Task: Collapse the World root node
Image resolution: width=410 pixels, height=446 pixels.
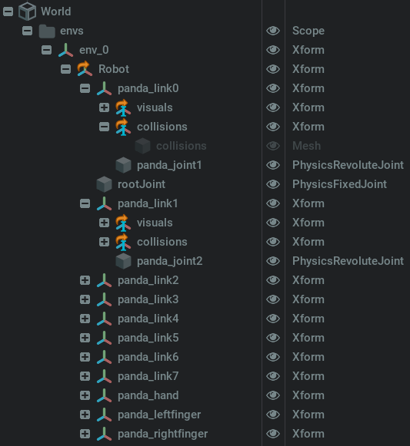Action: pyautogui.click(x=8, y=12)
